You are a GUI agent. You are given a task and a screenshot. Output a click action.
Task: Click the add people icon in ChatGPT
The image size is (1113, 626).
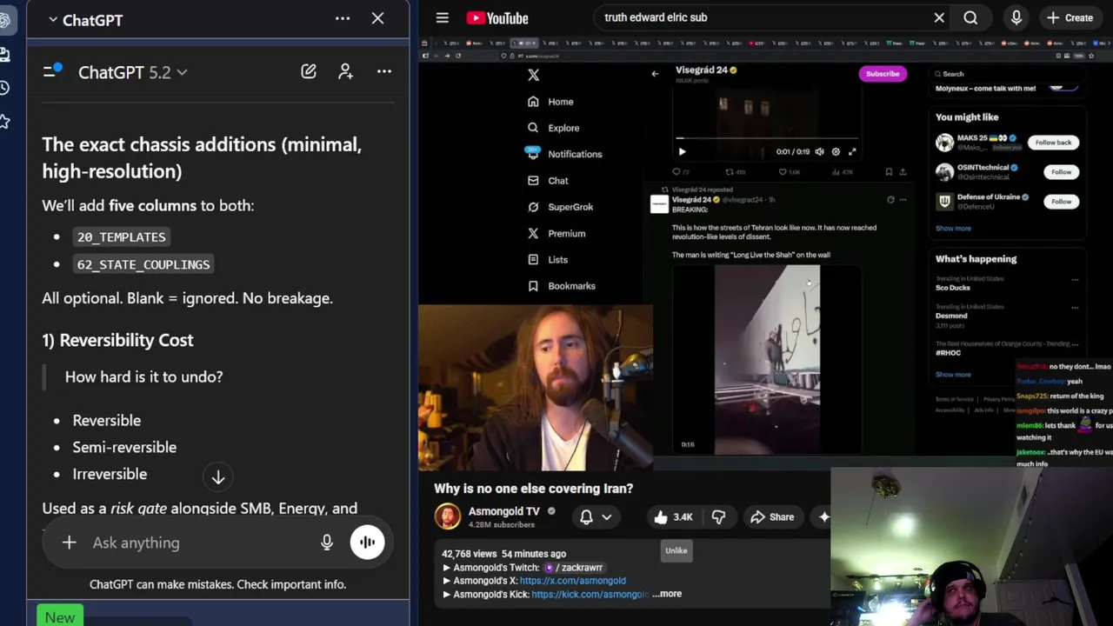coord(346,71)
